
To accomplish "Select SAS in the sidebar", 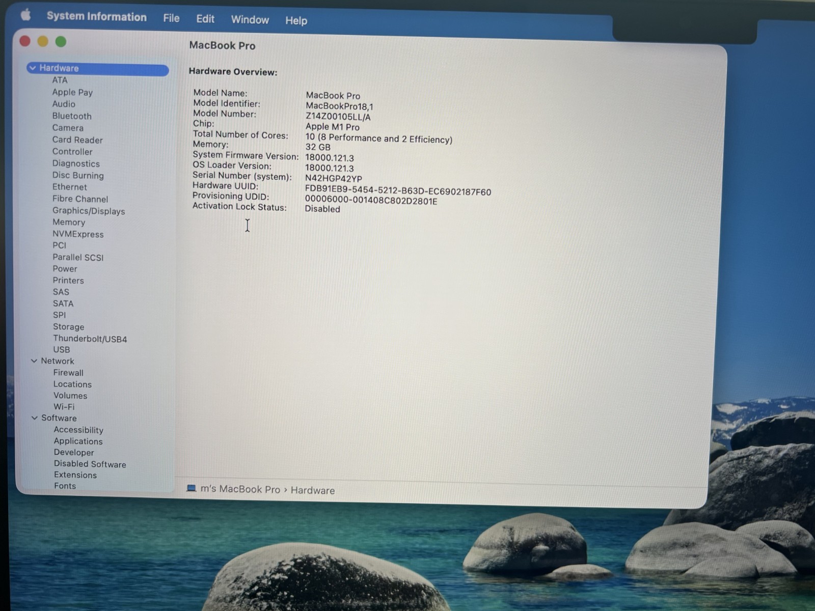I will click(61, 292).
